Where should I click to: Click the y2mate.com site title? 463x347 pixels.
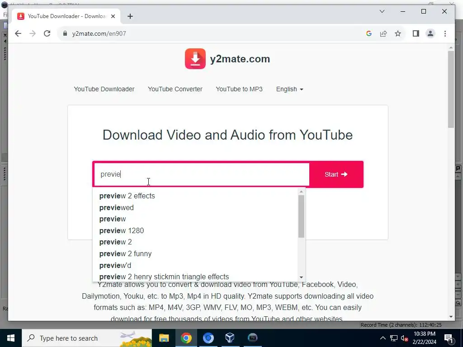(x=240, y=59)
